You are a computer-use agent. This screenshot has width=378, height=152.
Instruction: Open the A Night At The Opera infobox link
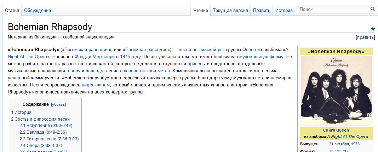348,136
